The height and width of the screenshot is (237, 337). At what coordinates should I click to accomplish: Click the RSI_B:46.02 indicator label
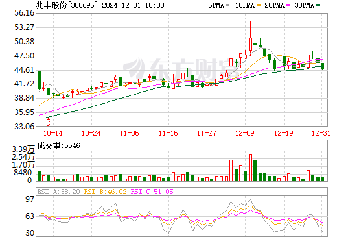pos(106,192)
